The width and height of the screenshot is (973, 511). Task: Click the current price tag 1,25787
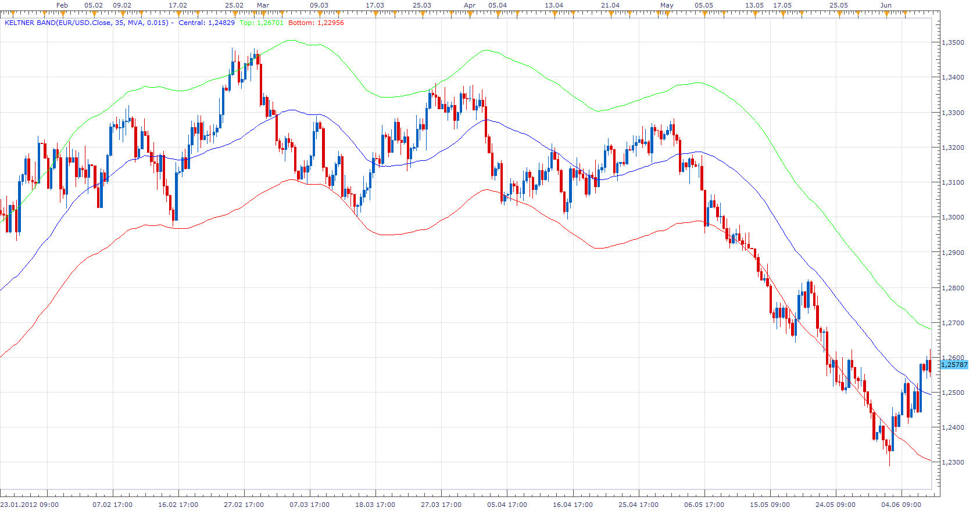click(954, 365)
